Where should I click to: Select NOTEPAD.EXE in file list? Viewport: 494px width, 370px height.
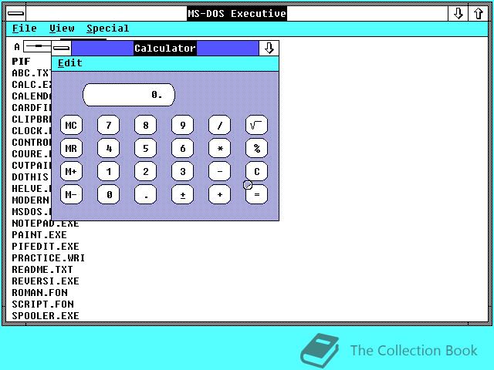tap(46, 224)
